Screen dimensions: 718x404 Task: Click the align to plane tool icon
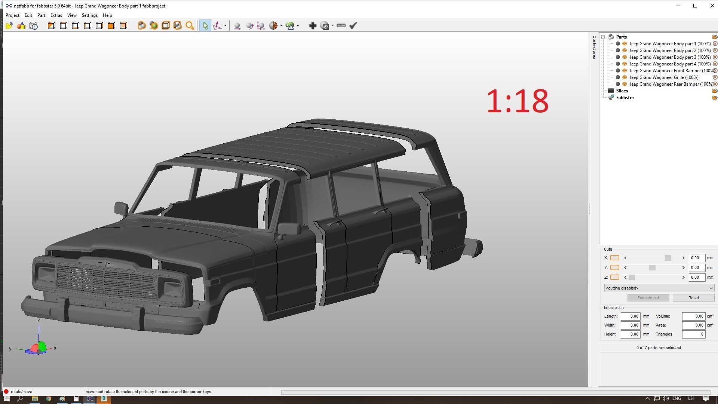coord(217,25)
